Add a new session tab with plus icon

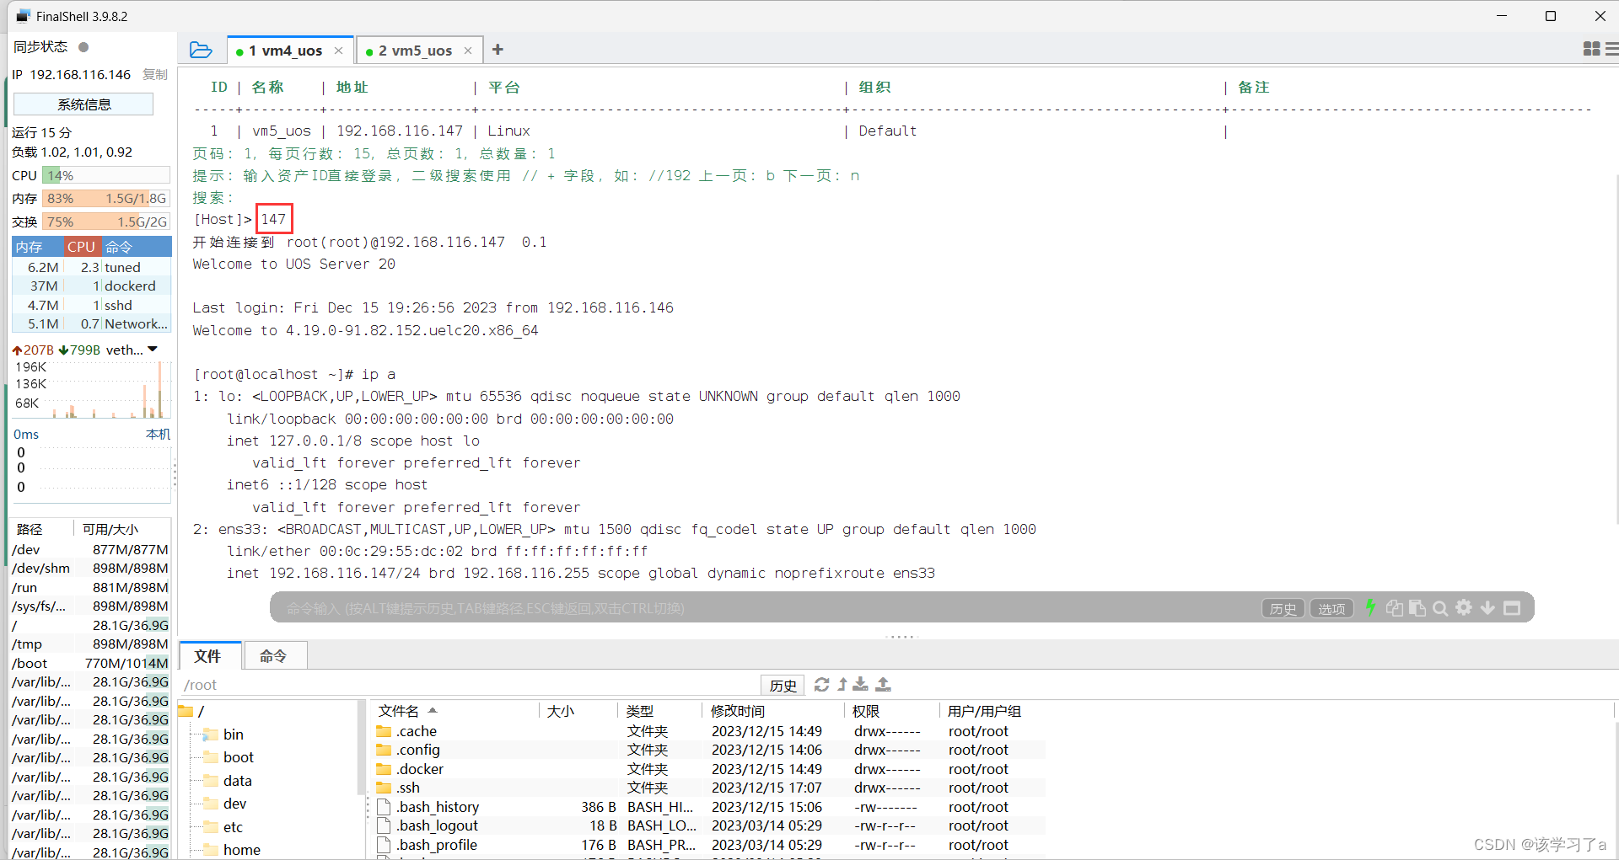(498, 50)
